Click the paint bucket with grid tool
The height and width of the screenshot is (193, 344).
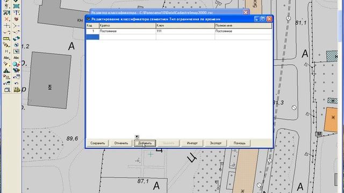pyautogui.click(x=7, y=77)
